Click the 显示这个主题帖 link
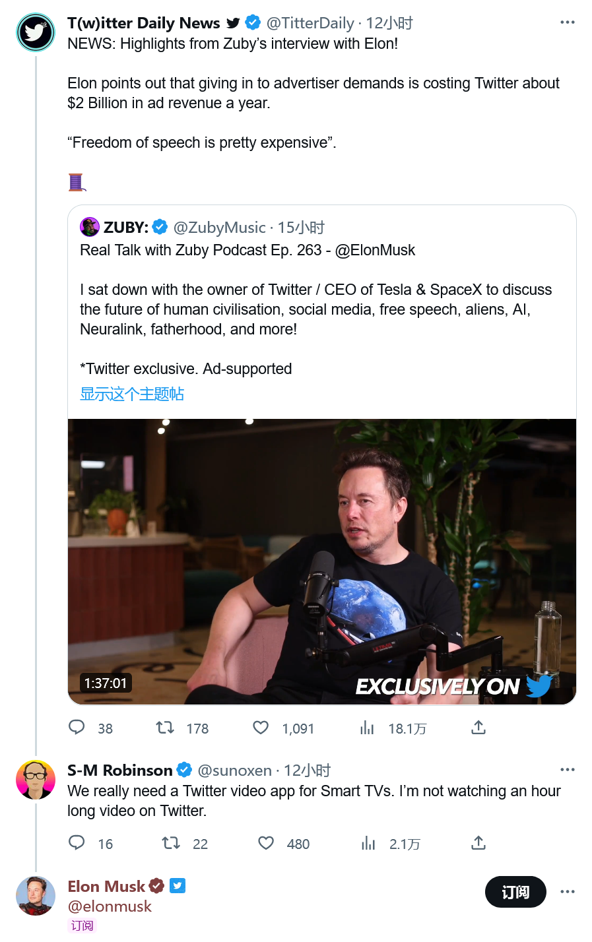592x942 pixels. coord(132,394)
